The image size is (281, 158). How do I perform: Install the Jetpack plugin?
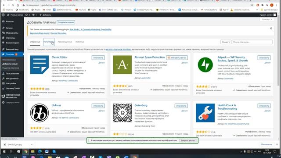pyautogui.click(x=264, y=57)
